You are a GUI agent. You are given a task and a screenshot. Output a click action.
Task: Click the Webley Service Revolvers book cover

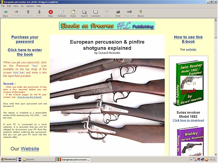coord(190,141)
